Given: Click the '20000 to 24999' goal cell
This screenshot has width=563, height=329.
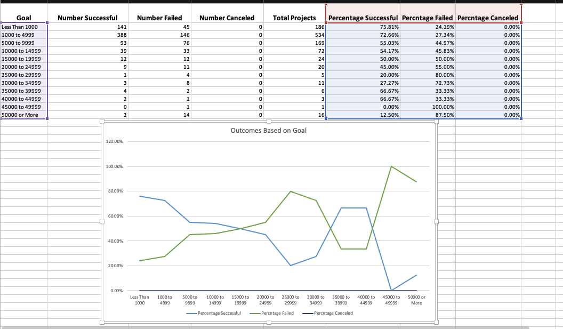Looking at the screenshot, I should (x=23, y=67).
